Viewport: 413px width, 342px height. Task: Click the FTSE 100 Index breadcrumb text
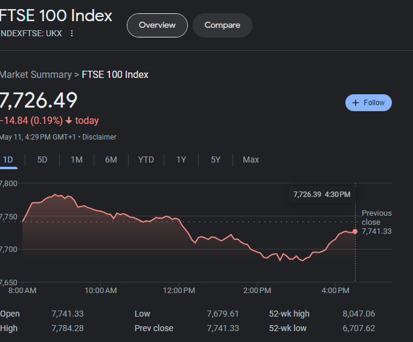pyautogui.click(x=115, y=74)
